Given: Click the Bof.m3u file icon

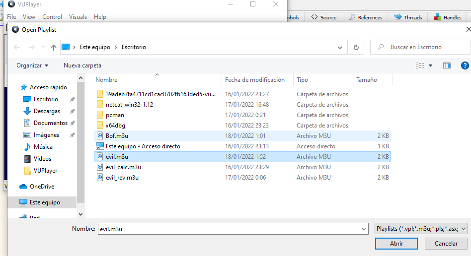Looking at the screenshot, I should pos(100,135).
